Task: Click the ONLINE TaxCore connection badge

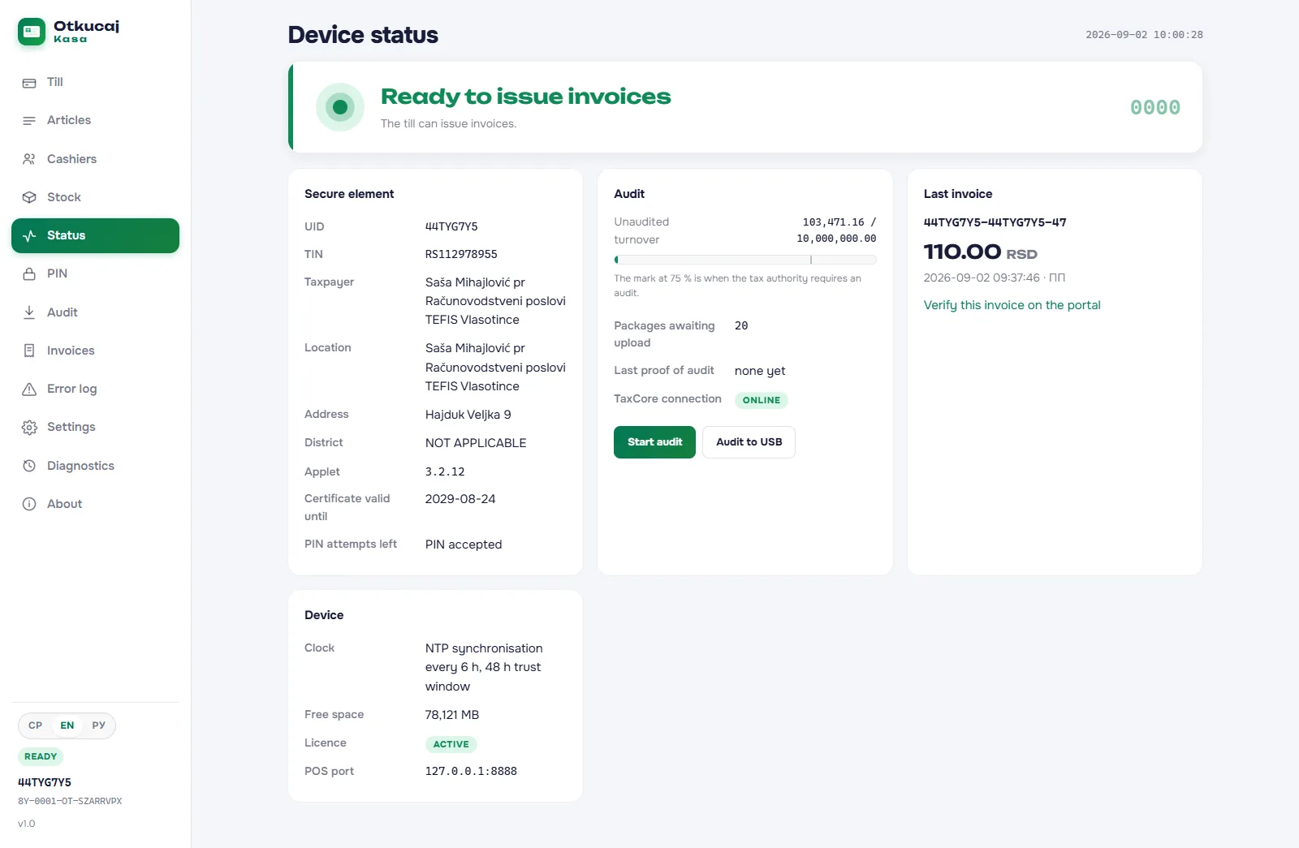Action: (761, 400)
